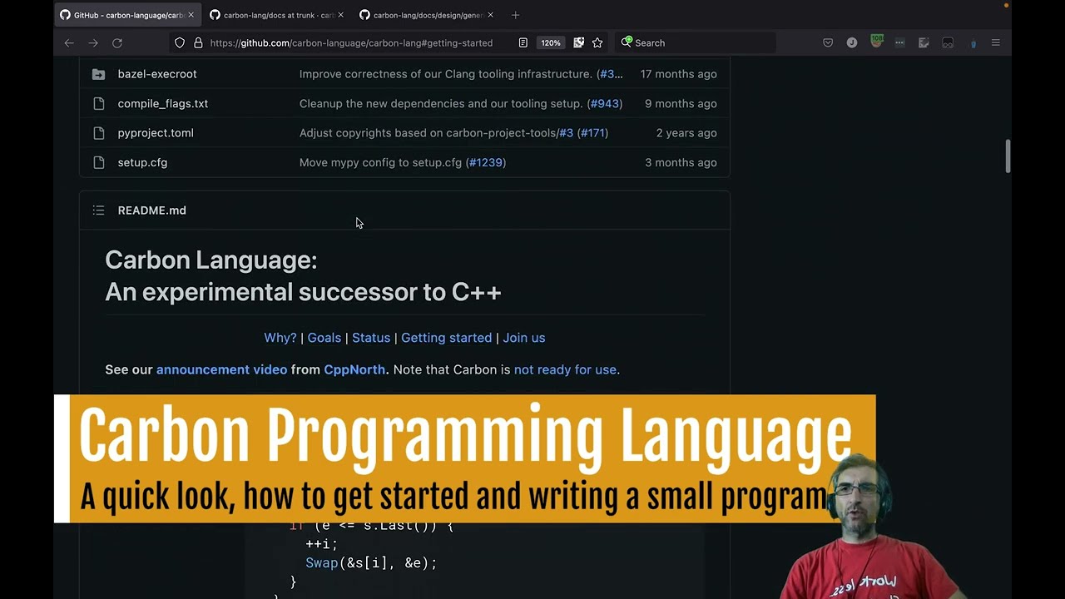Click the '2 years ago' timestamp
The width and height of the screenshot is (1065, 599).
[686, 133]
